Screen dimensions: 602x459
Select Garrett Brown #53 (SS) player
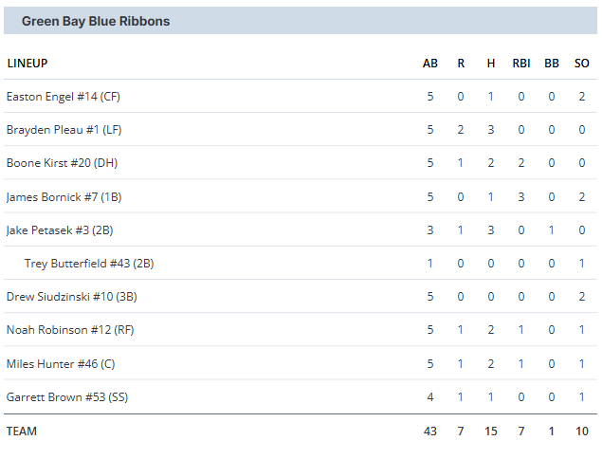point(67,396)
